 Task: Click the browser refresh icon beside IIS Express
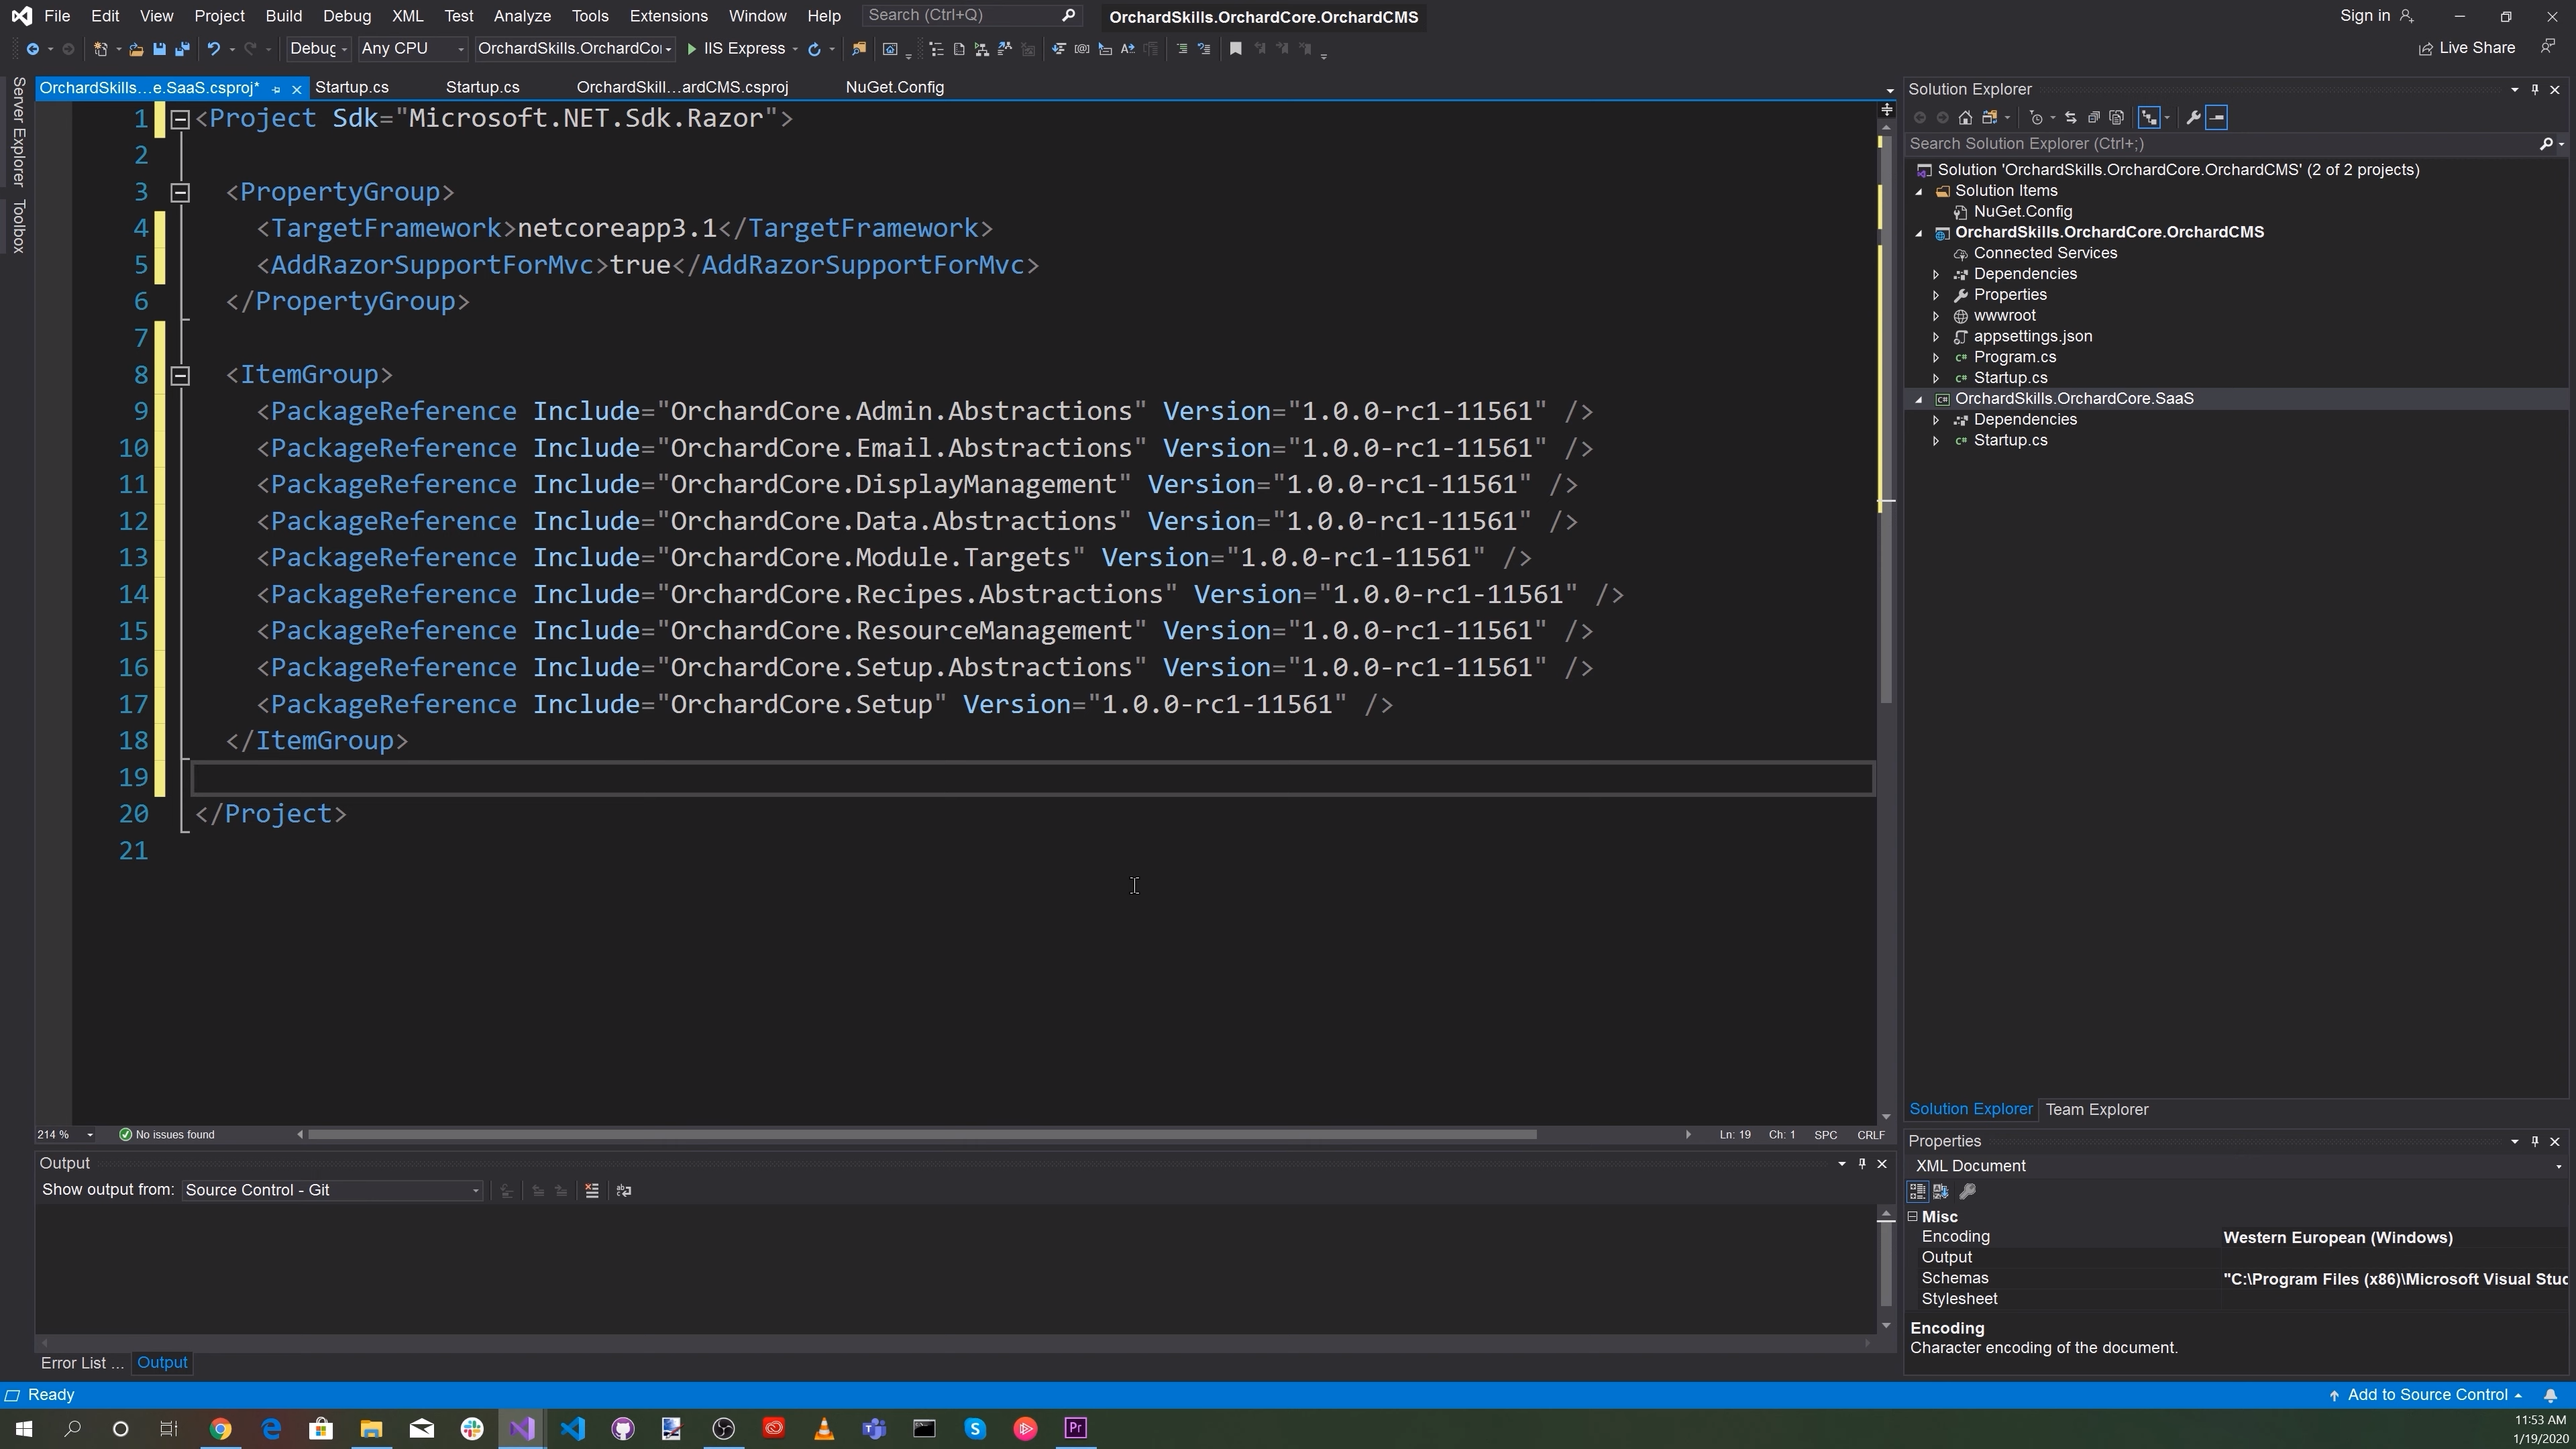(814, 49)
